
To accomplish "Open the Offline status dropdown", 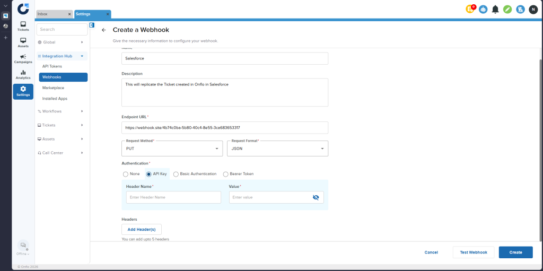I will click(x=23, y=254).
